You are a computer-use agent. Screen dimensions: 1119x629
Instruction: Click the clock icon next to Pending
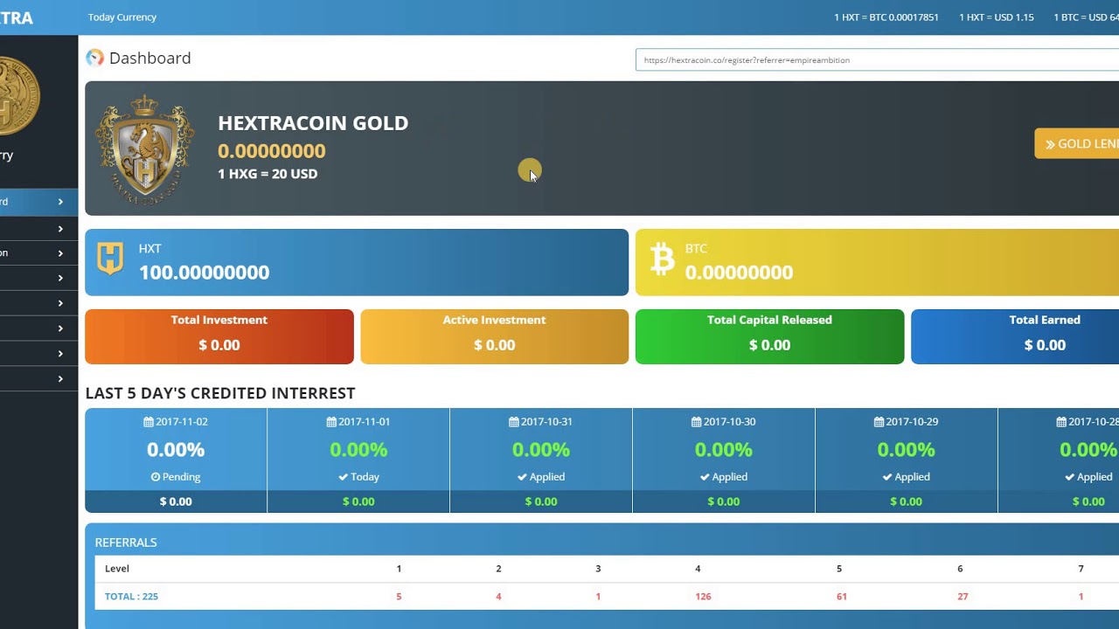156,477
